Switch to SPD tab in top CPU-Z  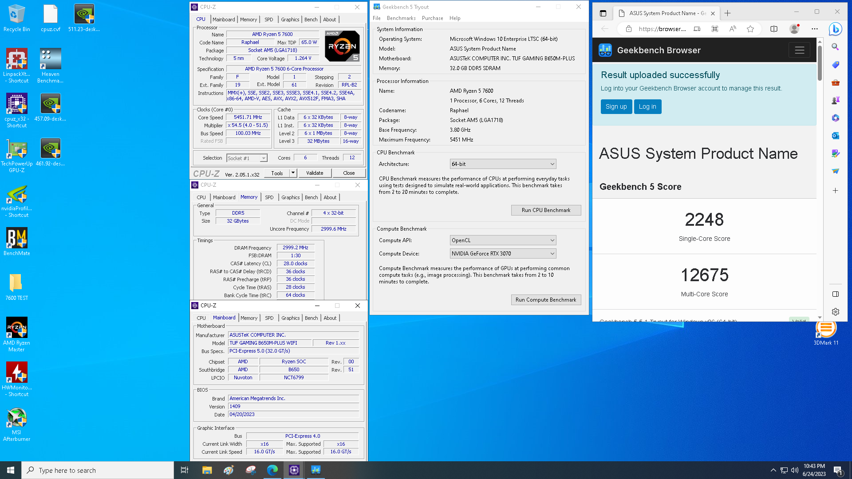[x=269, y=20]
